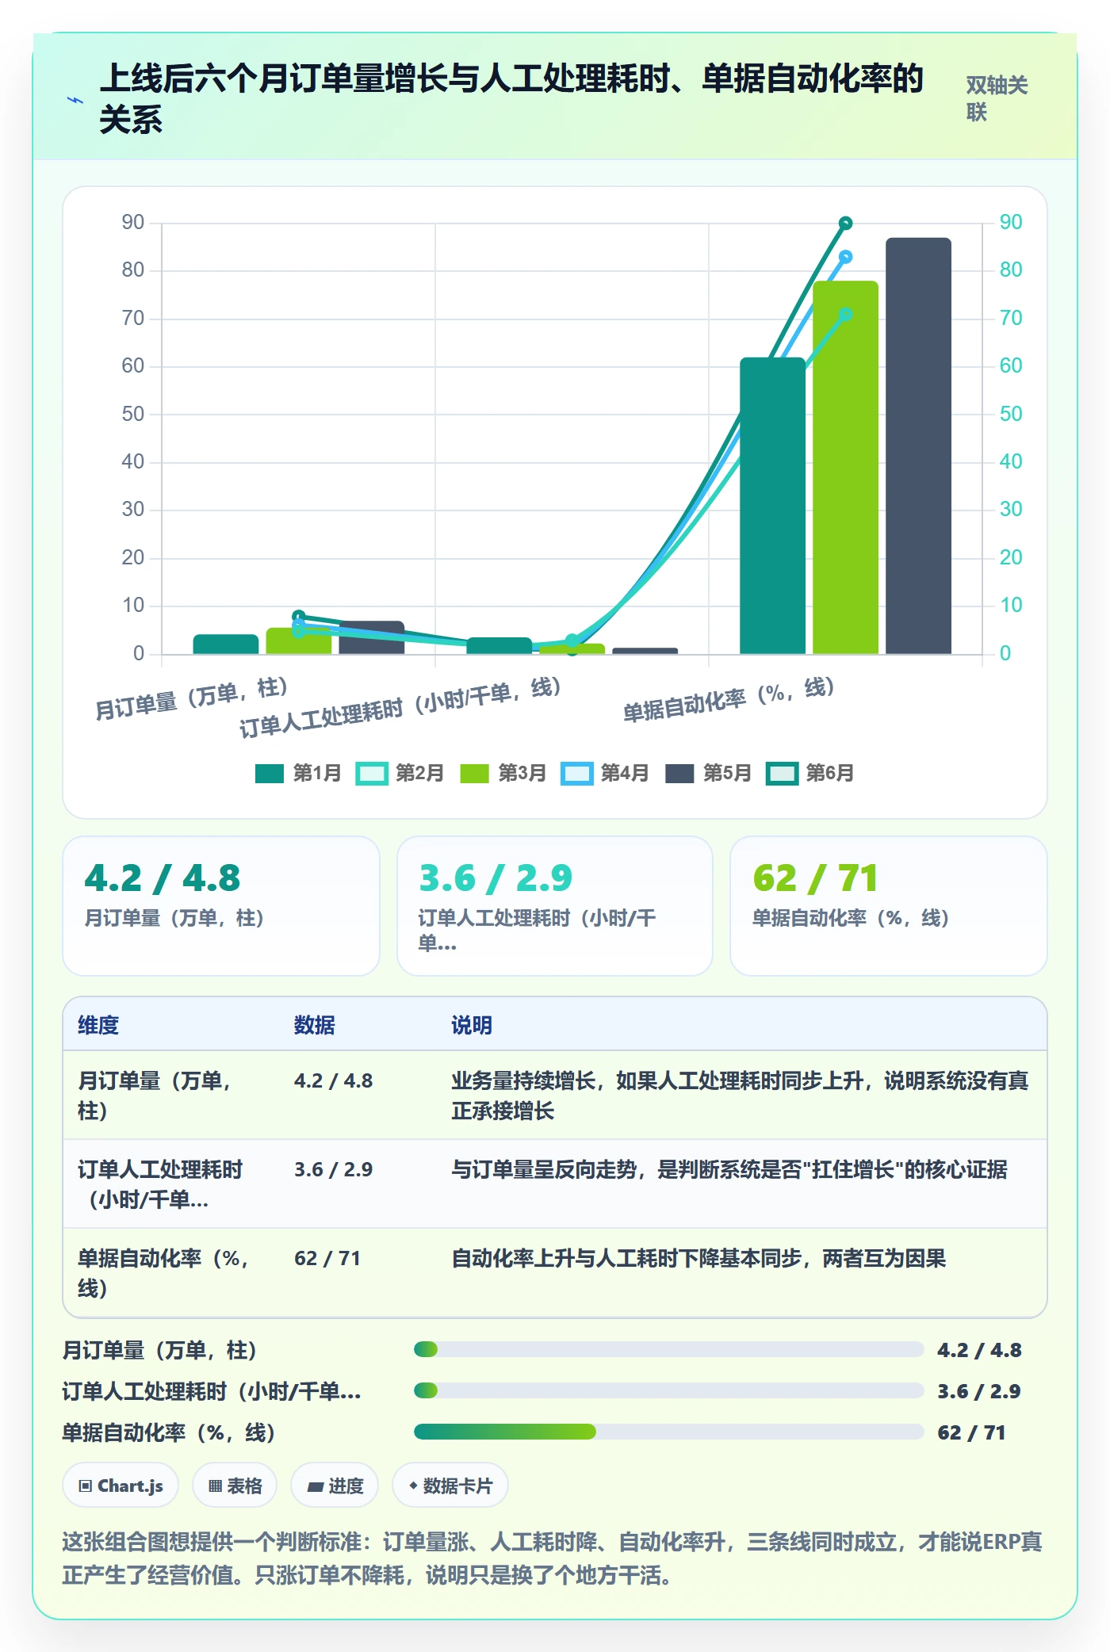Image resolution: width=1110 pixels, height=1652 pixels.
Task: Toggle the 第1月 legend item
Action: pyautogui.click(x=298, y=773)
